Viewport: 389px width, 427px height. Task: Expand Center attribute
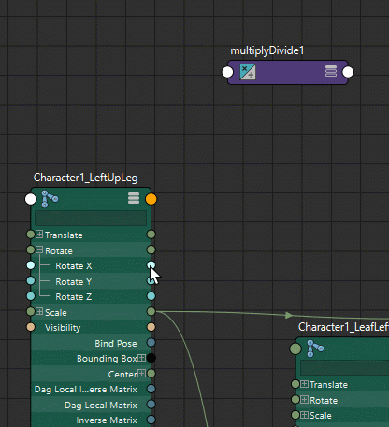142,373
